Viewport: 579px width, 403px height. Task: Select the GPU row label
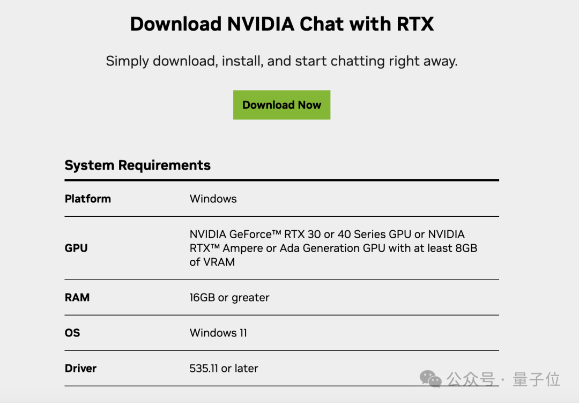(76, 248)
